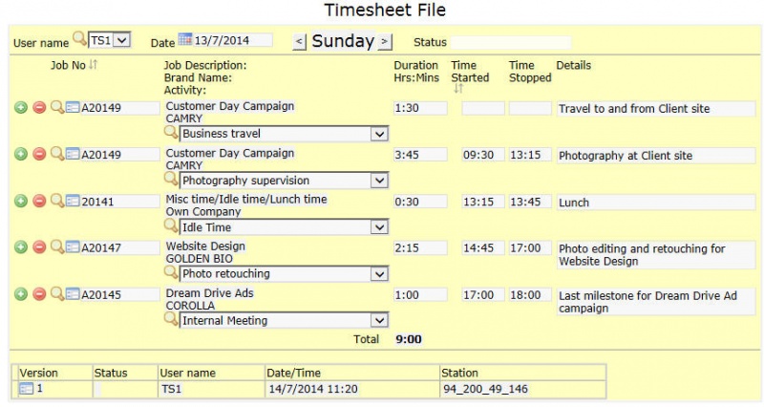Viewport: 764px width, 407px height.
Task: Remove the A20147 row with red minus
Action: (x=39, y=247)
